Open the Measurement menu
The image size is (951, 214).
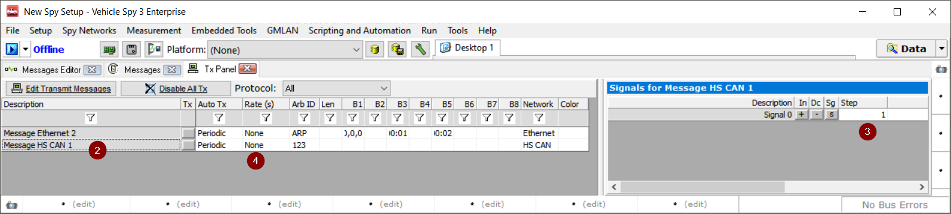(153, 30)
